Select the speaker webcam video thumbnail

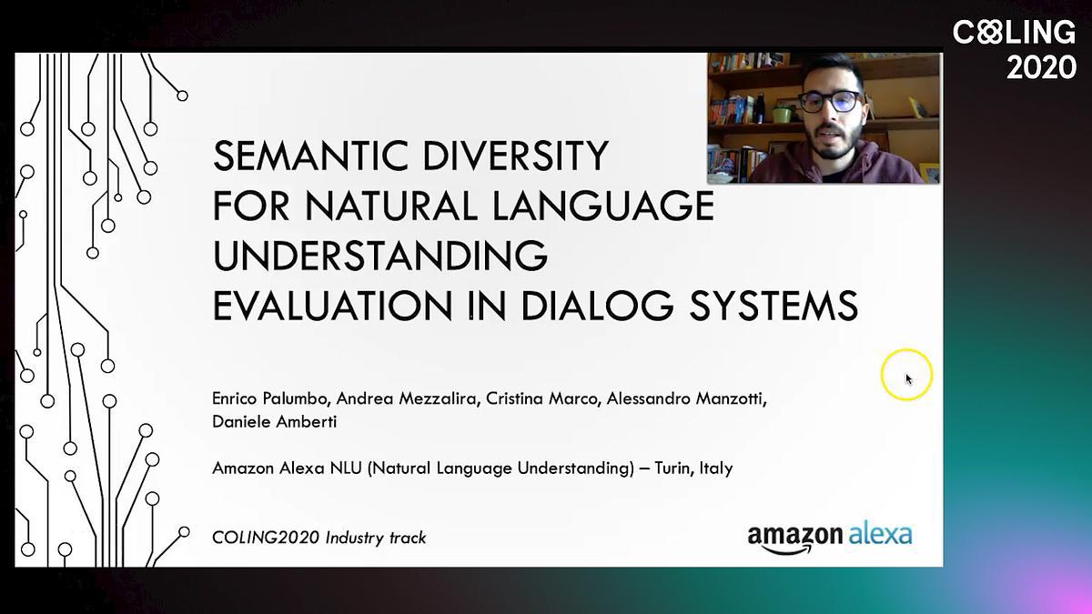(x=824, y=118)
